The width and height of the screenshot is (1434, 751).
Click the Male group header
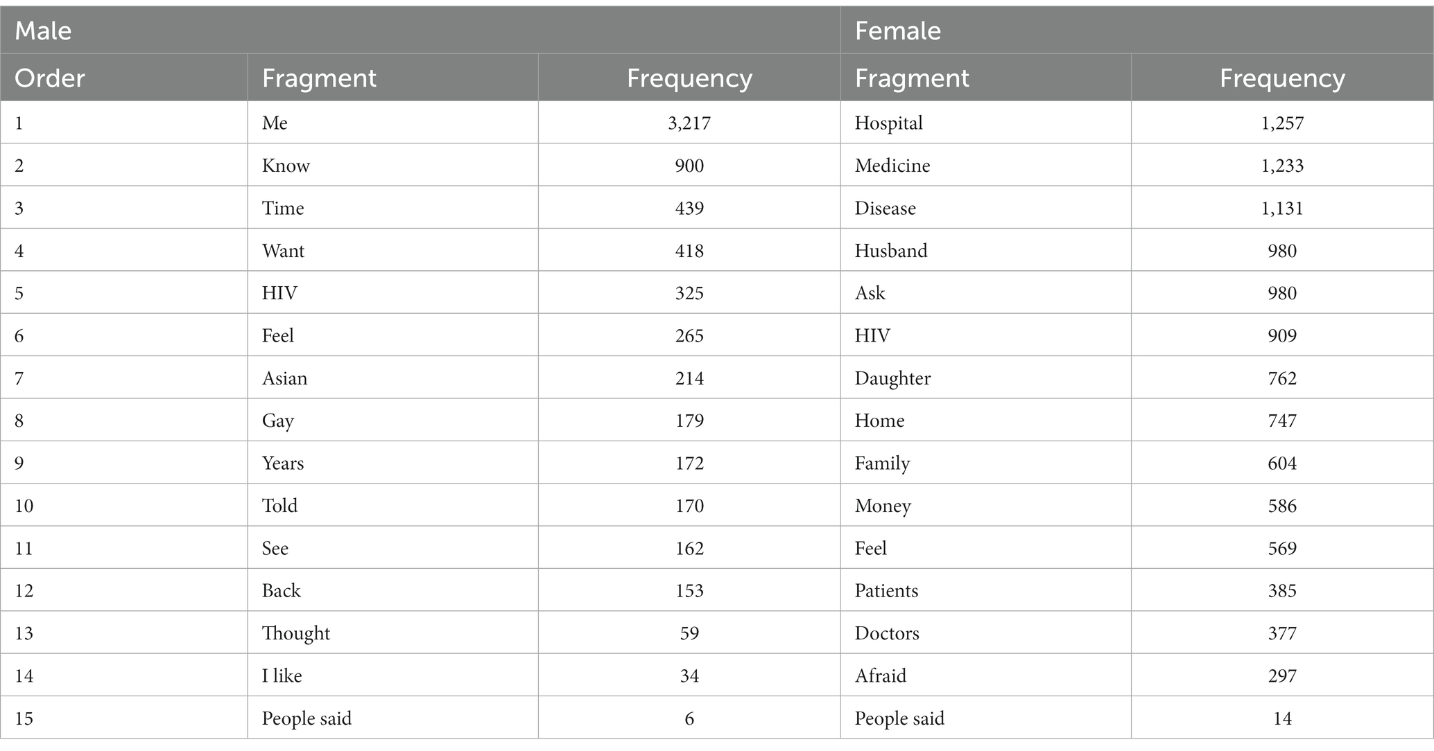[x=420, y=30]
